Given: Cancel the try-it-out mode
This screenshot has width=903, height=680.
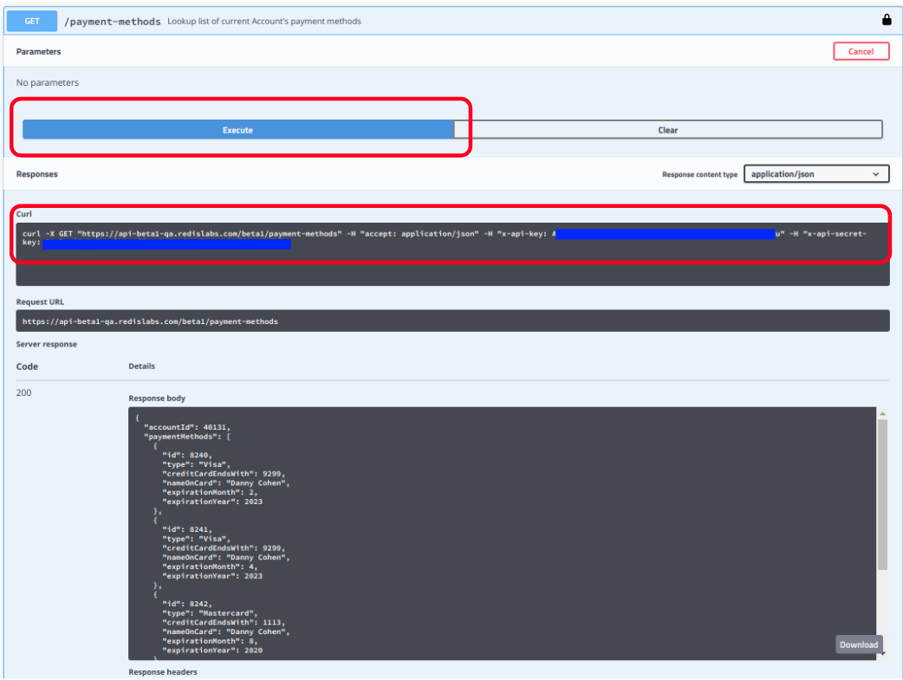Looking at the screenshot, I should point(861,52).
